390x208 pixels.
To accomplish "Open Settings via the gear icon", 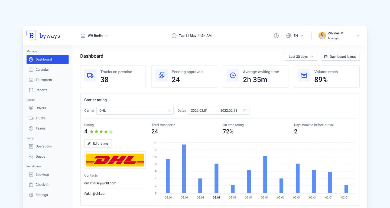I will [31, 195].
